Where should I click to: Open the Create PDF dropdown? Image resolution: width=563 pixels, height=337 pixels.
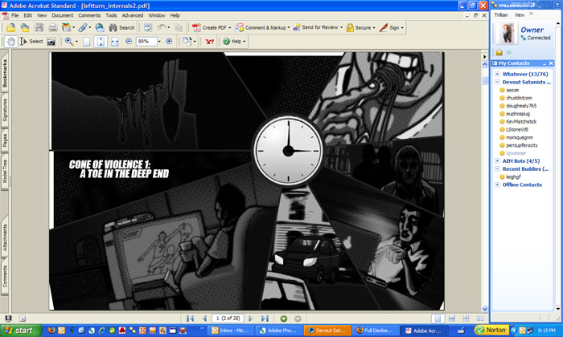point(211,27)
